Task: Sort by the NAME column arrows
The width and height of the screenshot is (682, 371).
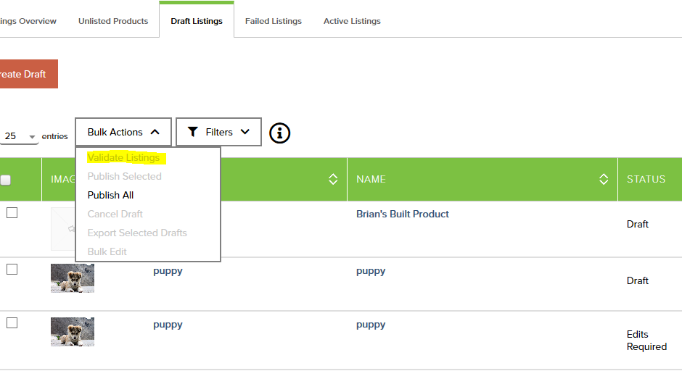Action: (x=603, y=179)
